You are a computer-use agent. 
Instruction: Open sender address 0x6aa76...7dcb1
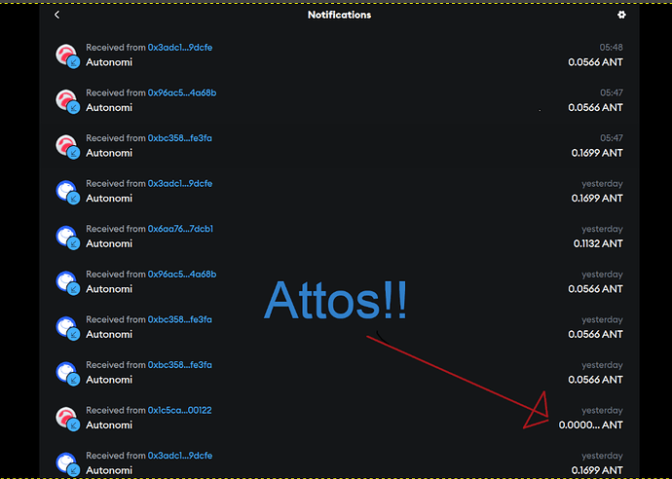[180, 229]
